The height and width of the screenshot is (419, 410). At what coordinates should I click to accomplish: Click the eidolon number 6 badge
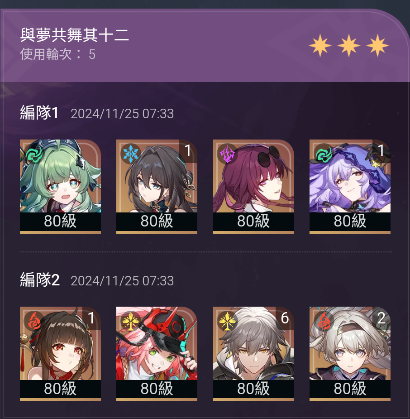click(285, 318)
